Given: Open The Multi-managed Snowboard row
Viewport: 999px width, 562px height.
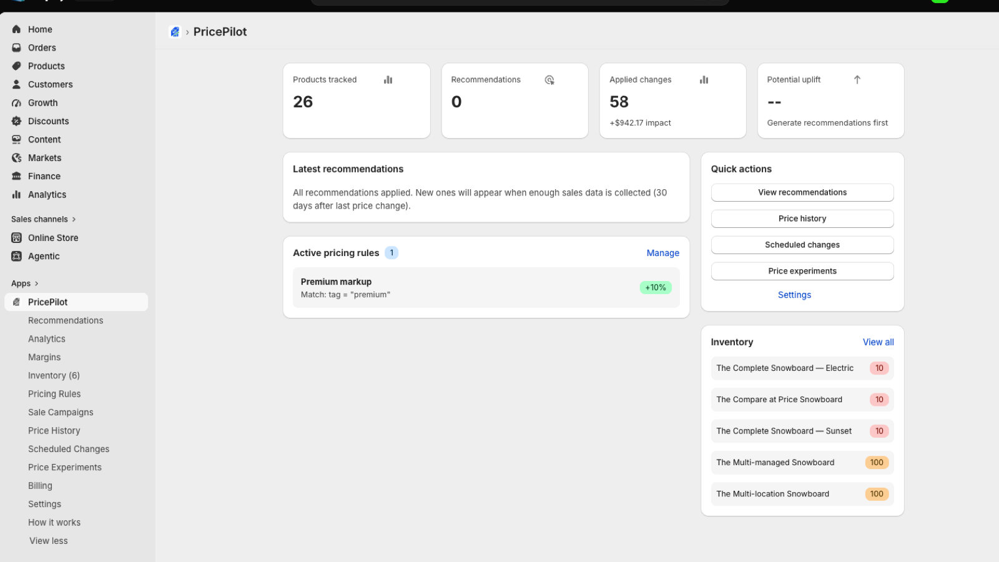Looking at the screenshot, I should (802, 463).
